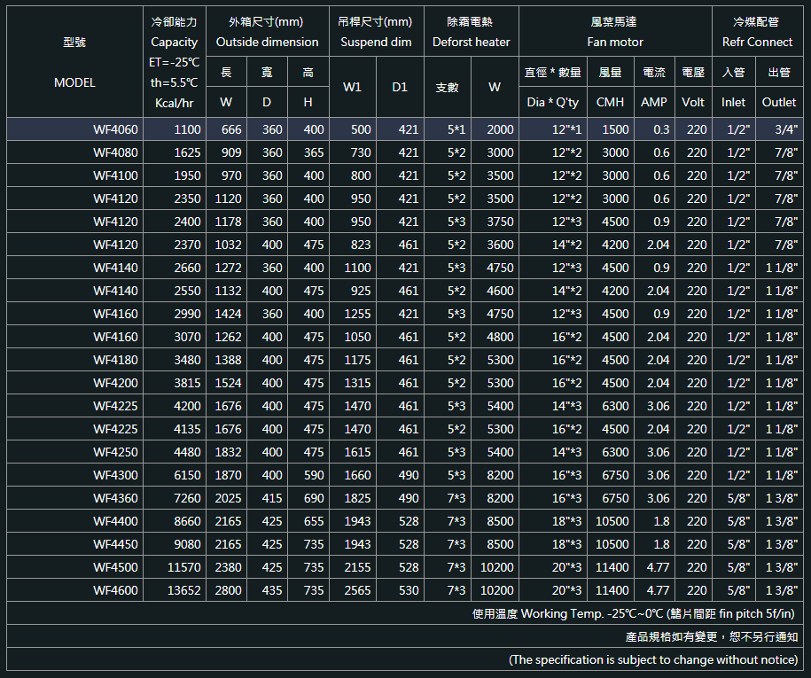The height and width of the screenshot is (678, 811).
Task: Select width value 2800 in WF4600 row
Action: tap(228, 590)
